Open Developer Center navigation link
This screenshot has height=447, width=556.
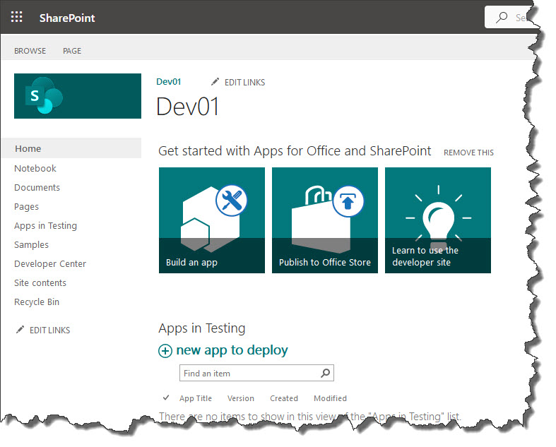50,263
